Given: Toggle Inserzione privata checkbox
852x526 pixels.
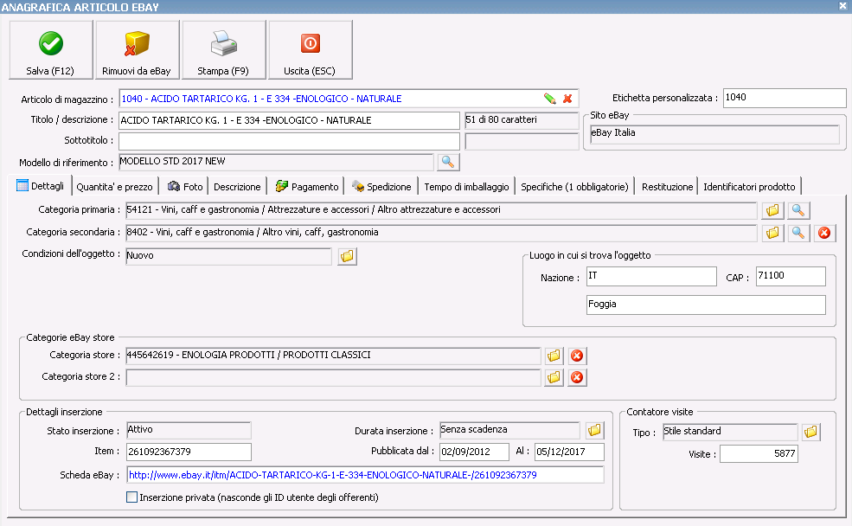Looking at the screenshot, I should [x=132, y=497].
